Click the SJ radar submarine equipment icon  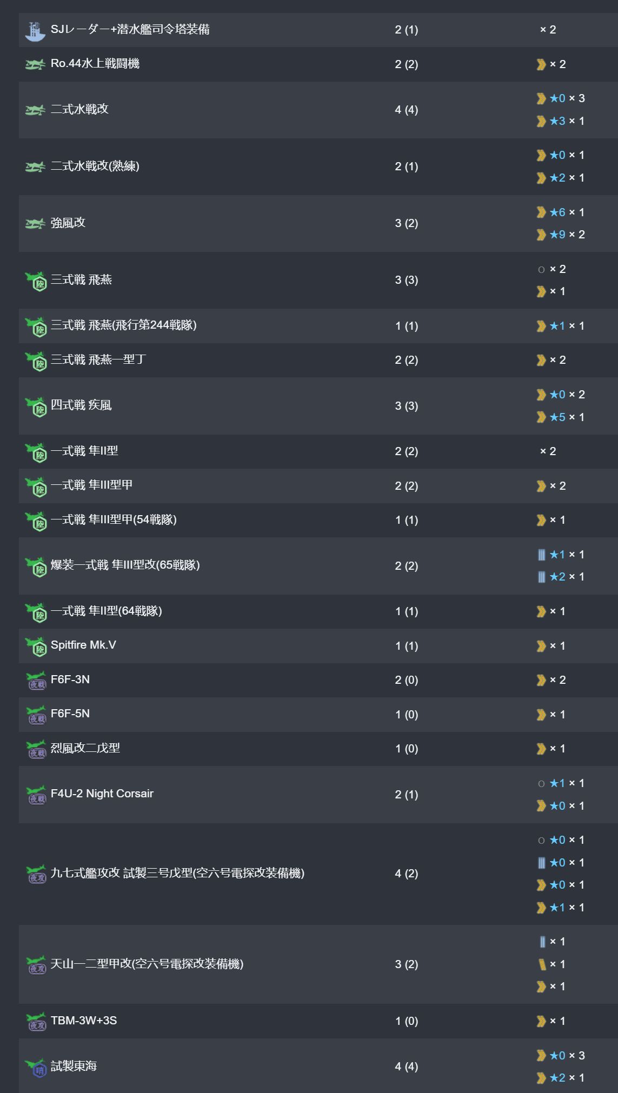click(x=35, y=30)
